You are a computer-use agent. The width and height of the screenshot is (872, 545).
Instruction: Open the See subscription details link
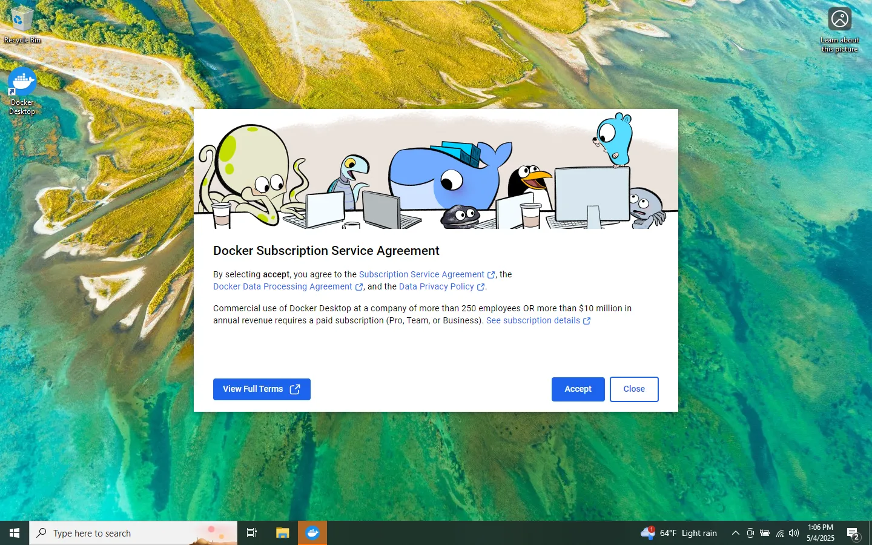click(x=533, y=320)
